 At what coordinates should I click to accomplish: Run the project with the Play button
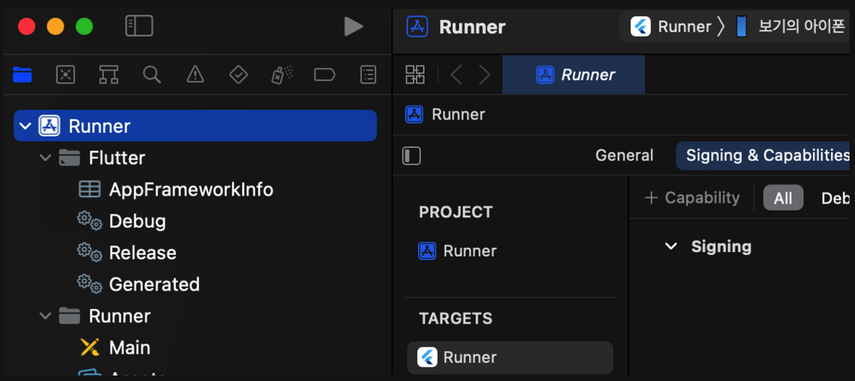(353, 26)
